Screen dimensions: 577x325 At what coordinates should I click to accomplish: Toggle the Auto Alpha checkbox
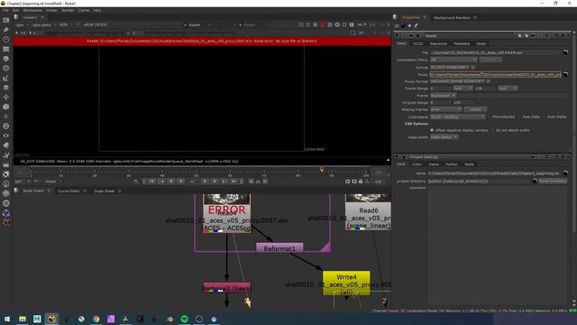click(x=545, y=116)
